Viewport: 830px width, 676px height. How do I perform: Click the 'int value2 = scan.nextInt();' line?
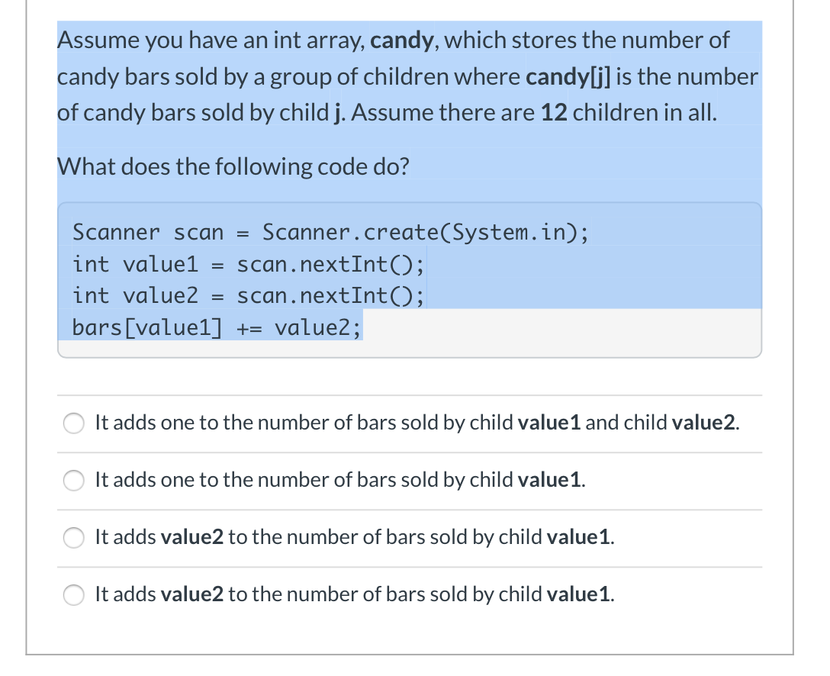coord(249,295)
